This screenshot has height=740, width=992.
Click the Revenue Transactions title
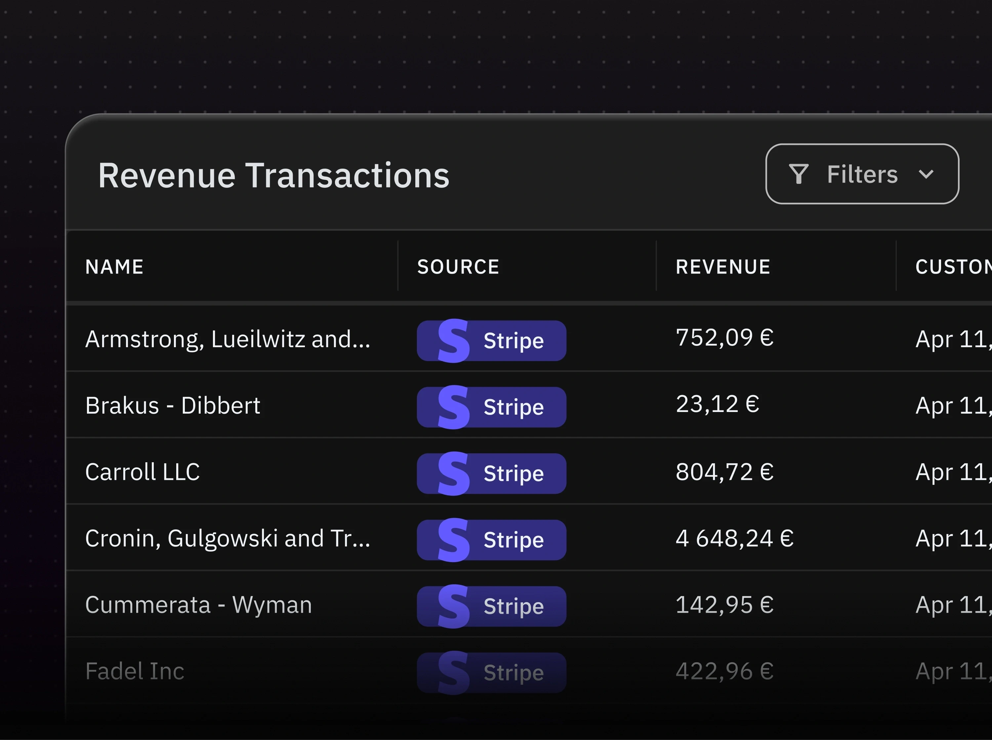coord(274,176)
